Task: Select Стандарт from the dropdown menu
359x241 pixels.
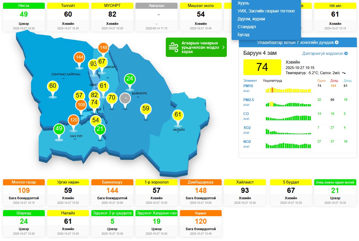Action: click(247, 27)
